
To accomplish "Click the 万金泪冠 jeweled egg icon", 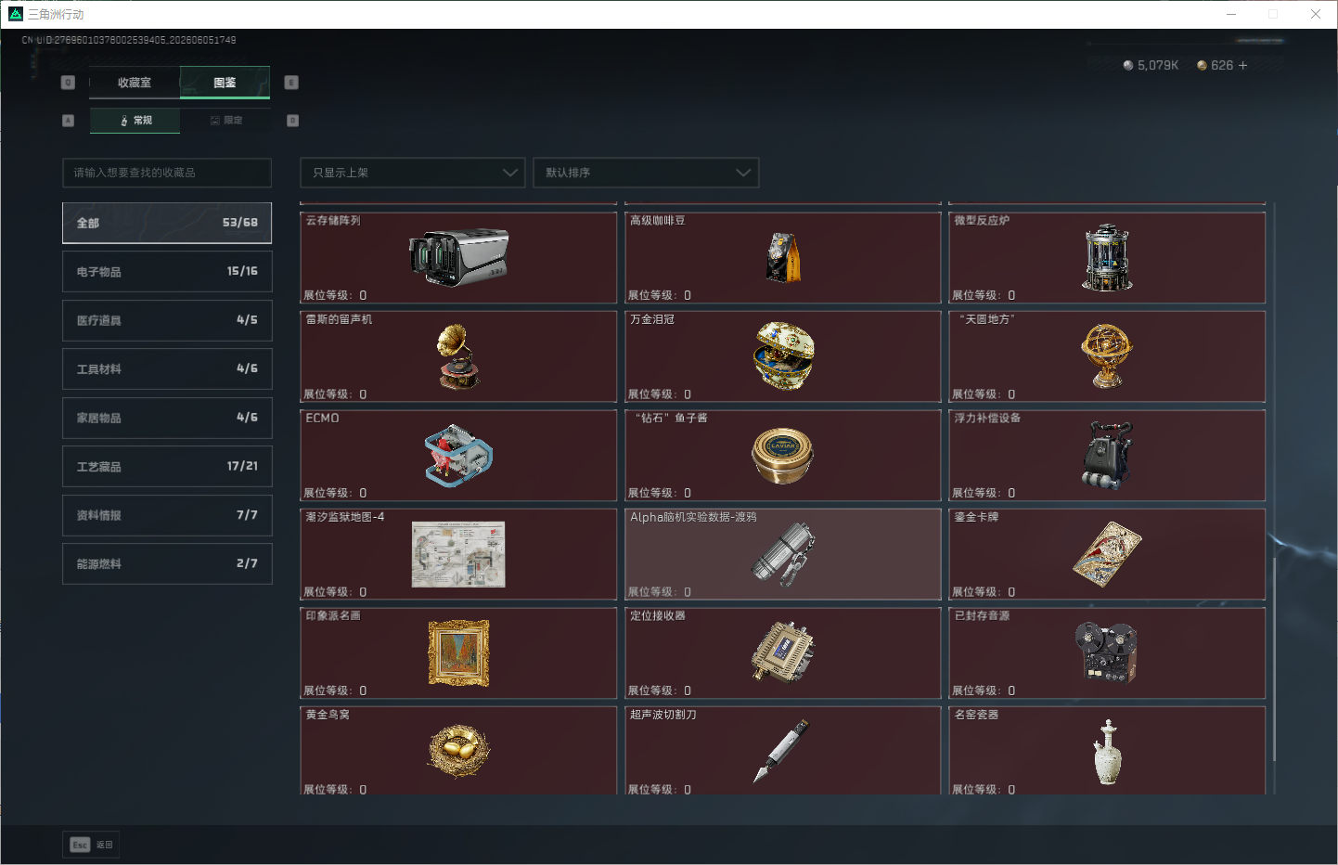I will point(784,356).
